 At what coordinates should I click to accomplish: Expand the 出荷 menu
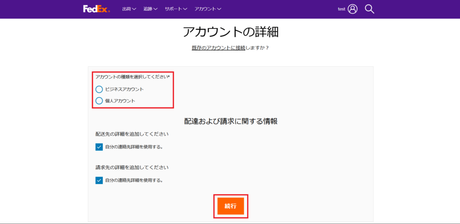[129, 9]
